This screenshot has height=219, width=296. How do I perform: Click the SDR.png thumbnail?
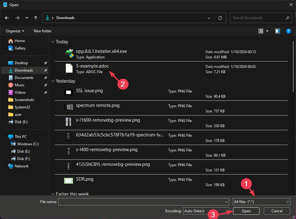[68, 181]
